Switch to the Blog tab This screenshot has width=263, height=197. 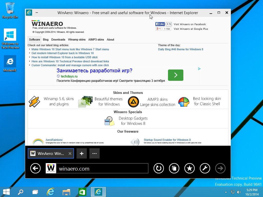coord(45,40)
